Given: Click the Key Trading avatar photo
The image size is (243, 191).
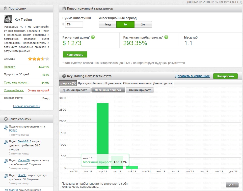Looking at the screenshot, I should pyautogui.click(x=8, y=19).
